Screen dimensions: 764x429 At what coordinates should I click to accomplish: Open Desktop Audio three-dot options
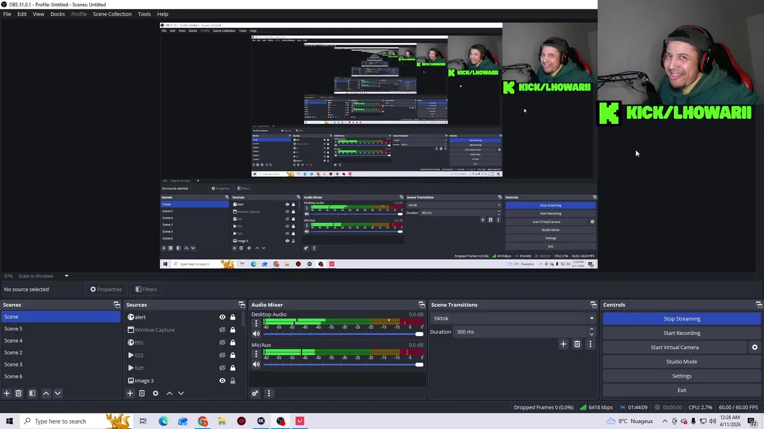coord(256,324)
